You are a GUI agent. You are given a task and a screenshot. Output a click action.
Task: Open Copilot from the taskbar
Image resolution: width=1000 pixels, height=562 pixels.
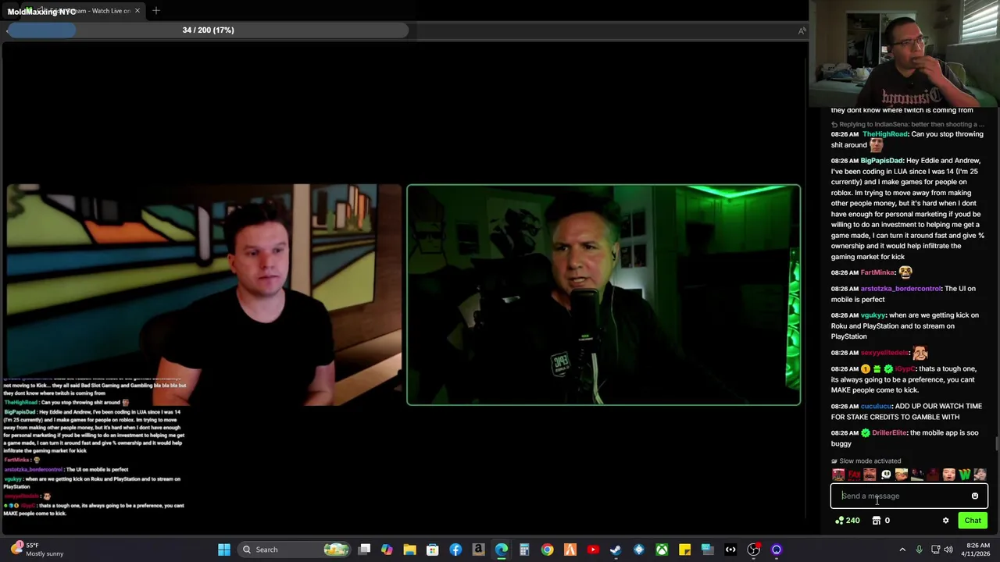click(387, 550)
